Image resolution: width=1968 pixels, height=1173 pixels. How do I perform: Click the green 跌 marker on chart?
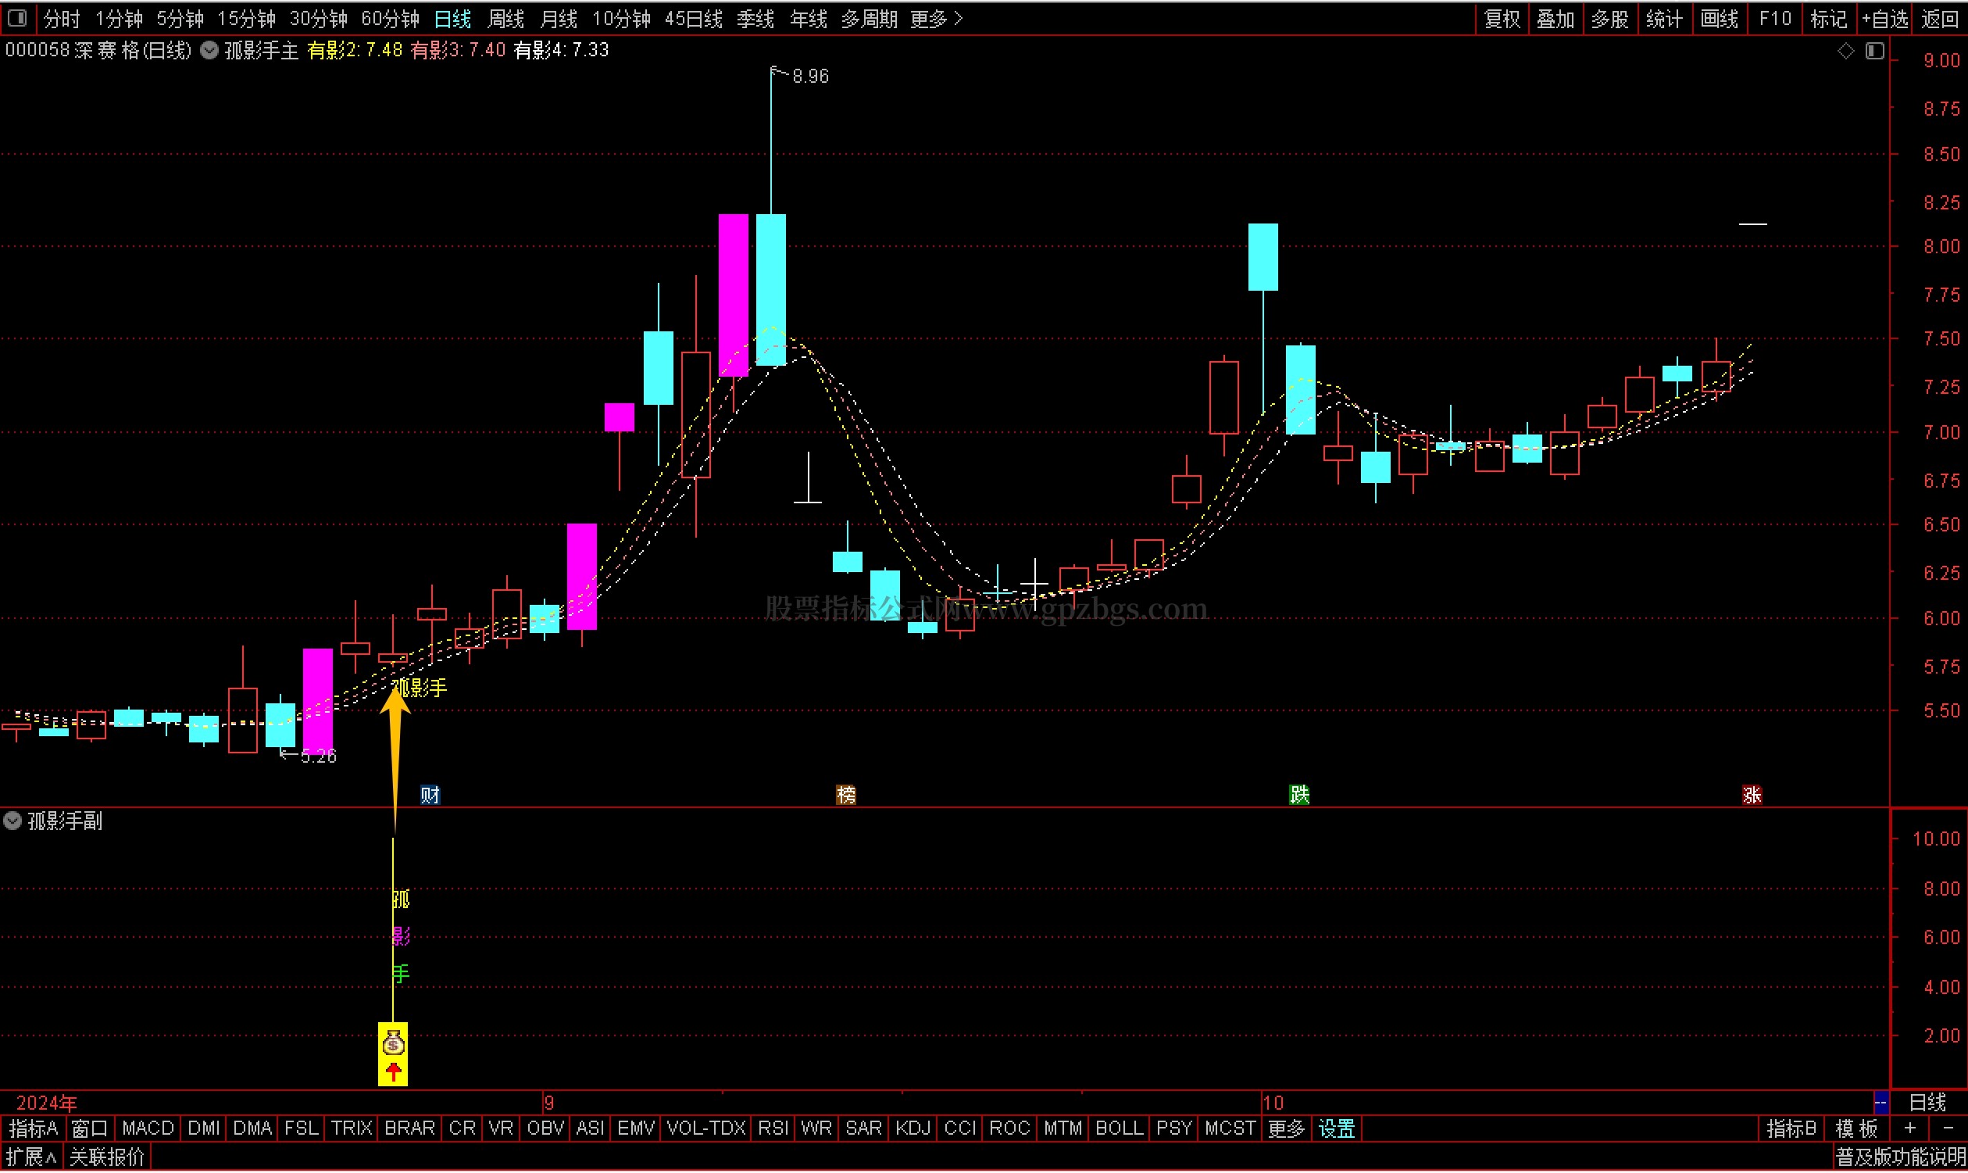pos(1298,796)
